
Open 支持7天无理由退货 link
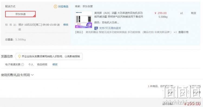click(110, 28)
